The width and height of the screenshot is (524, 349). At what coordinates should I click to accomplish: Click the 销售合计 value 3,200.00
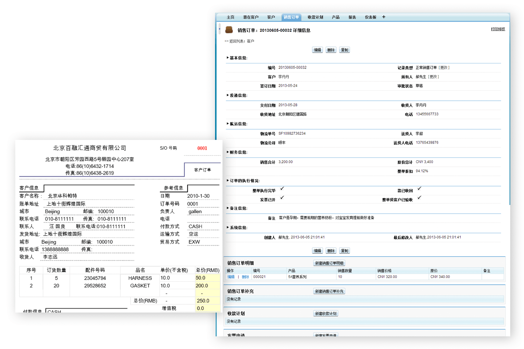tap(285, 162)
